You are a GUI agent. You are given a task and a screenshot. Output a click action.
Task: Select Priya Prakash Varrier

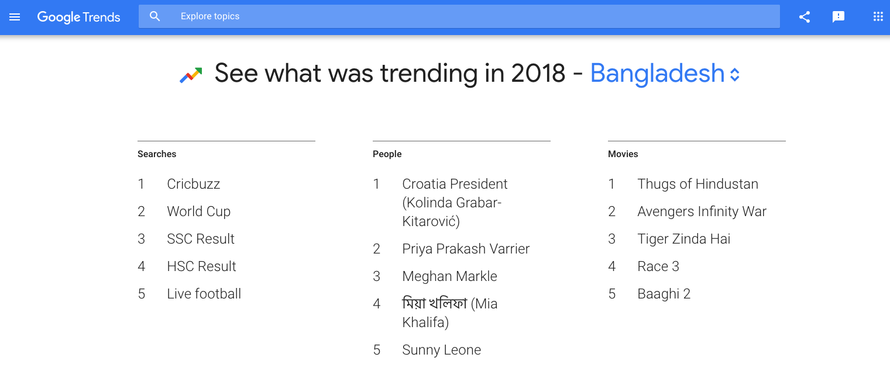pyautogui.click(x=466, y=249)
